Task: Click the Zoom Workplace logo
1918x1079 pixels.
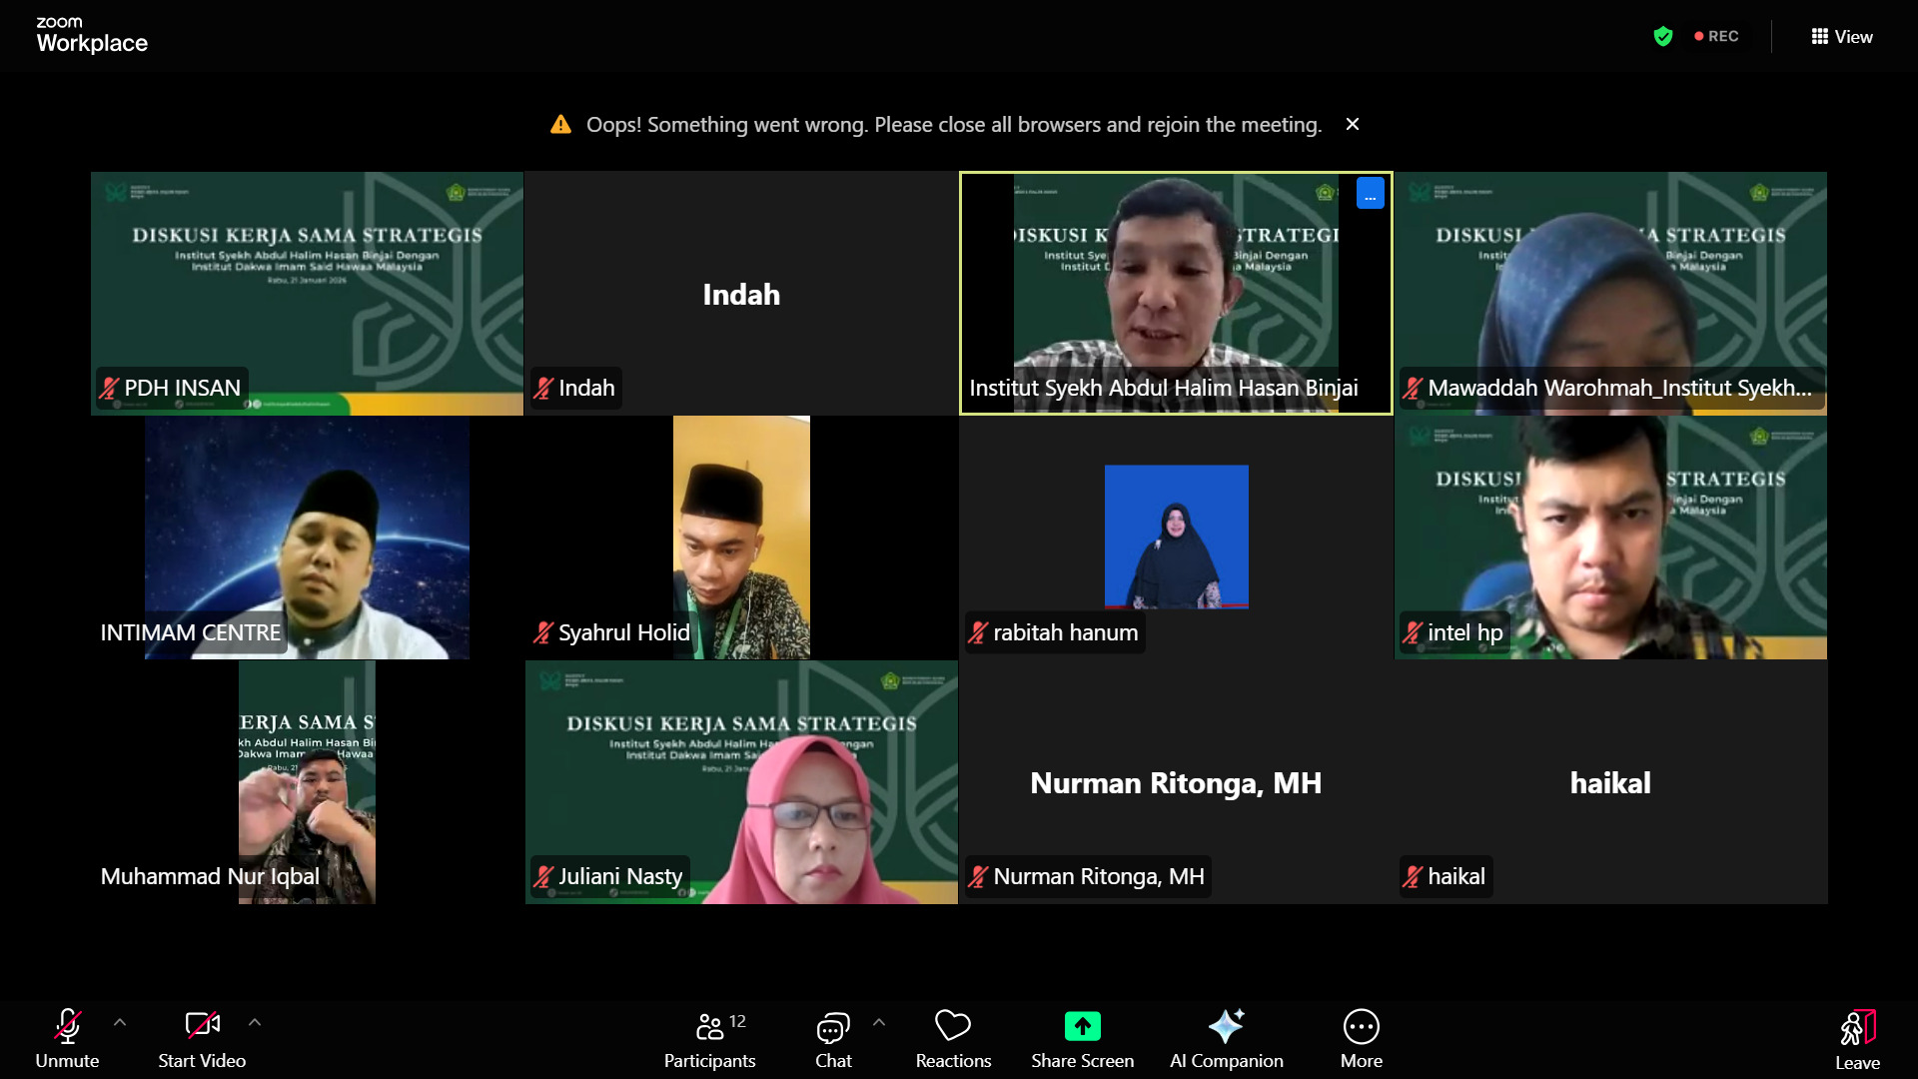Action: pos(91,33)
